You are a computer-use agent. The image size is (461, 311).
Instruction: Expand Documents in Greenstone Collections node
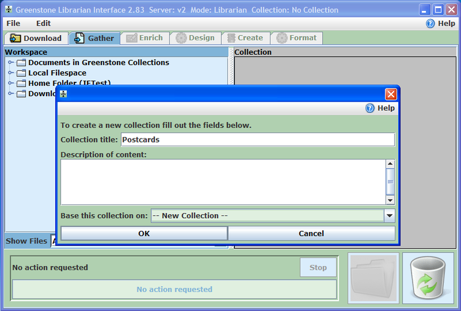[10, 63]
